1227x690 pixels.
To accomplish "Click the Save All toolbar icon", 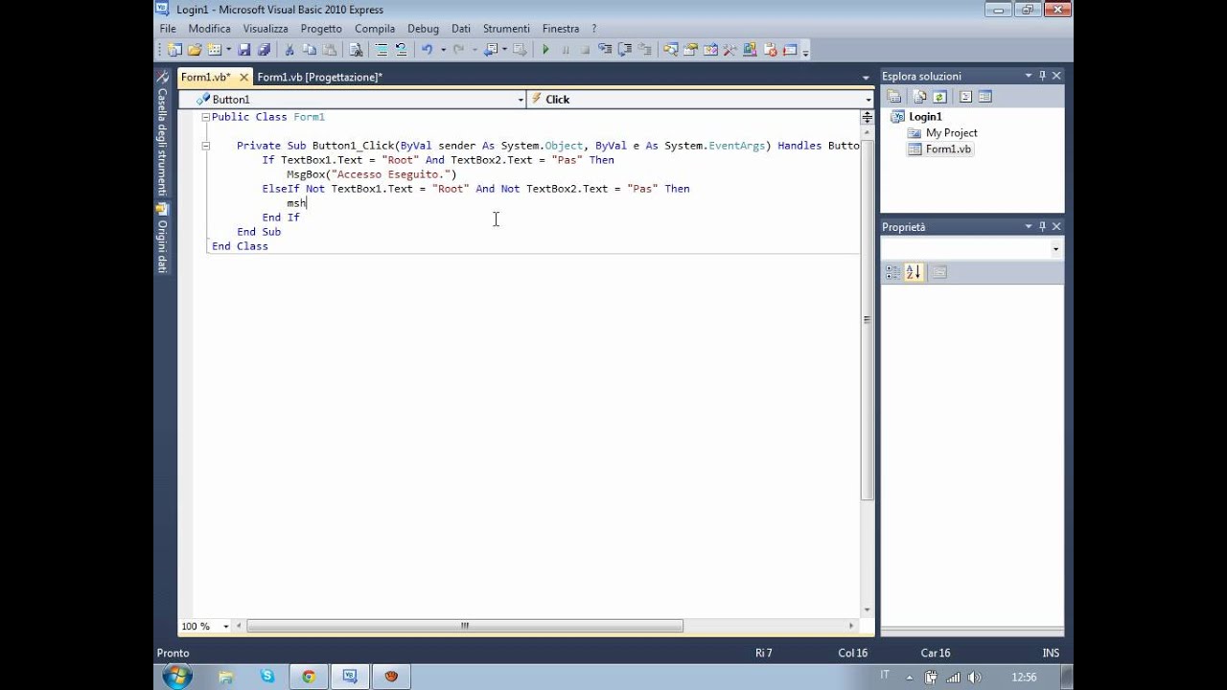I will pos(264,50).
